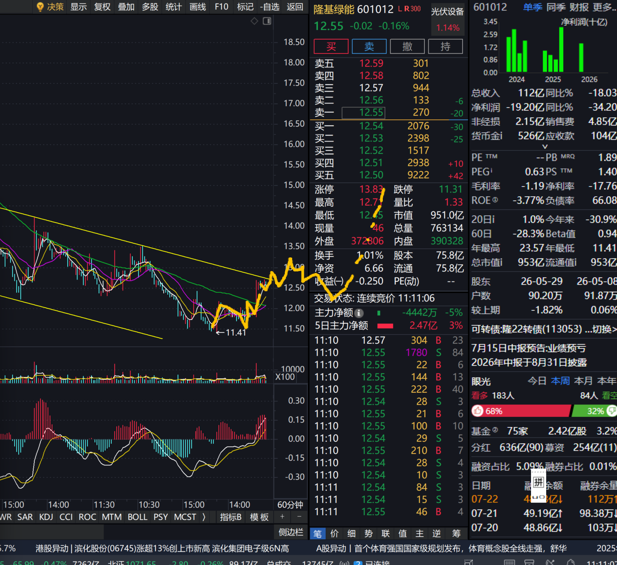Click the 拼 input method icon
The height and width of the screenshot is (565, 617).
point(538,482)
